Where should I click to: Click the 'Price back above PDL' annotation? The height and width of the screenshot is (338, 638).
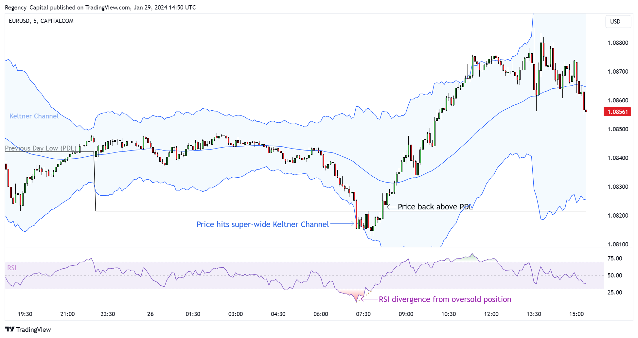435,207
